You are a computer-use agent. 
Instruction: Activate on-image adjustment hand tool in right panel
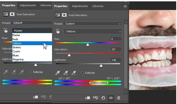58,31
